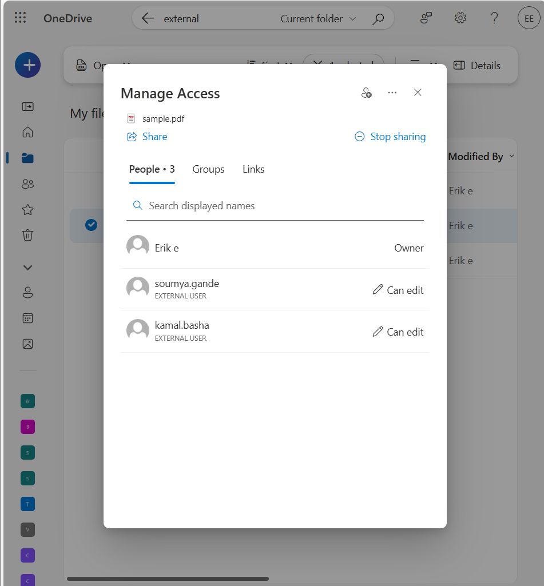Add people using the person-plus icon
Screen dimensions: 544x586
pos(367,92)
